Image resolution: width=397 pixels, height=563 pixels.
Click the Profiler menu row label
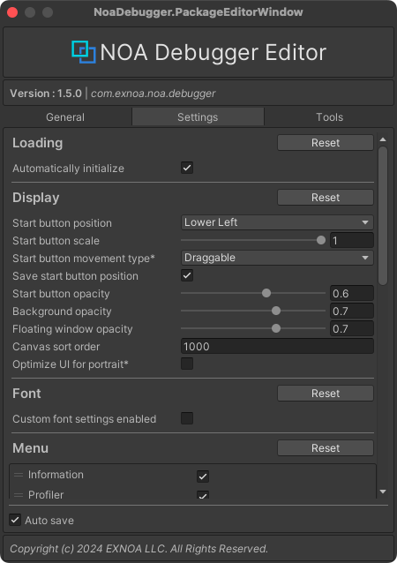tap(46, 495)
